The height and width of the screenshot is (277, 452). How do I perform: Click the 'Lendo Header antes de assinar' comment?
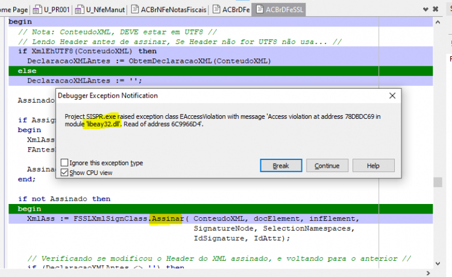coord(180,42)
